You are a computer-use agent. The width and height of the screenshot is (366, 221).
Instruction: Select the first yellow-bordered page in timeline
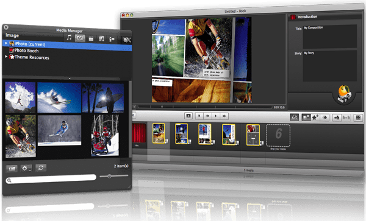click(x=159, y=133)
